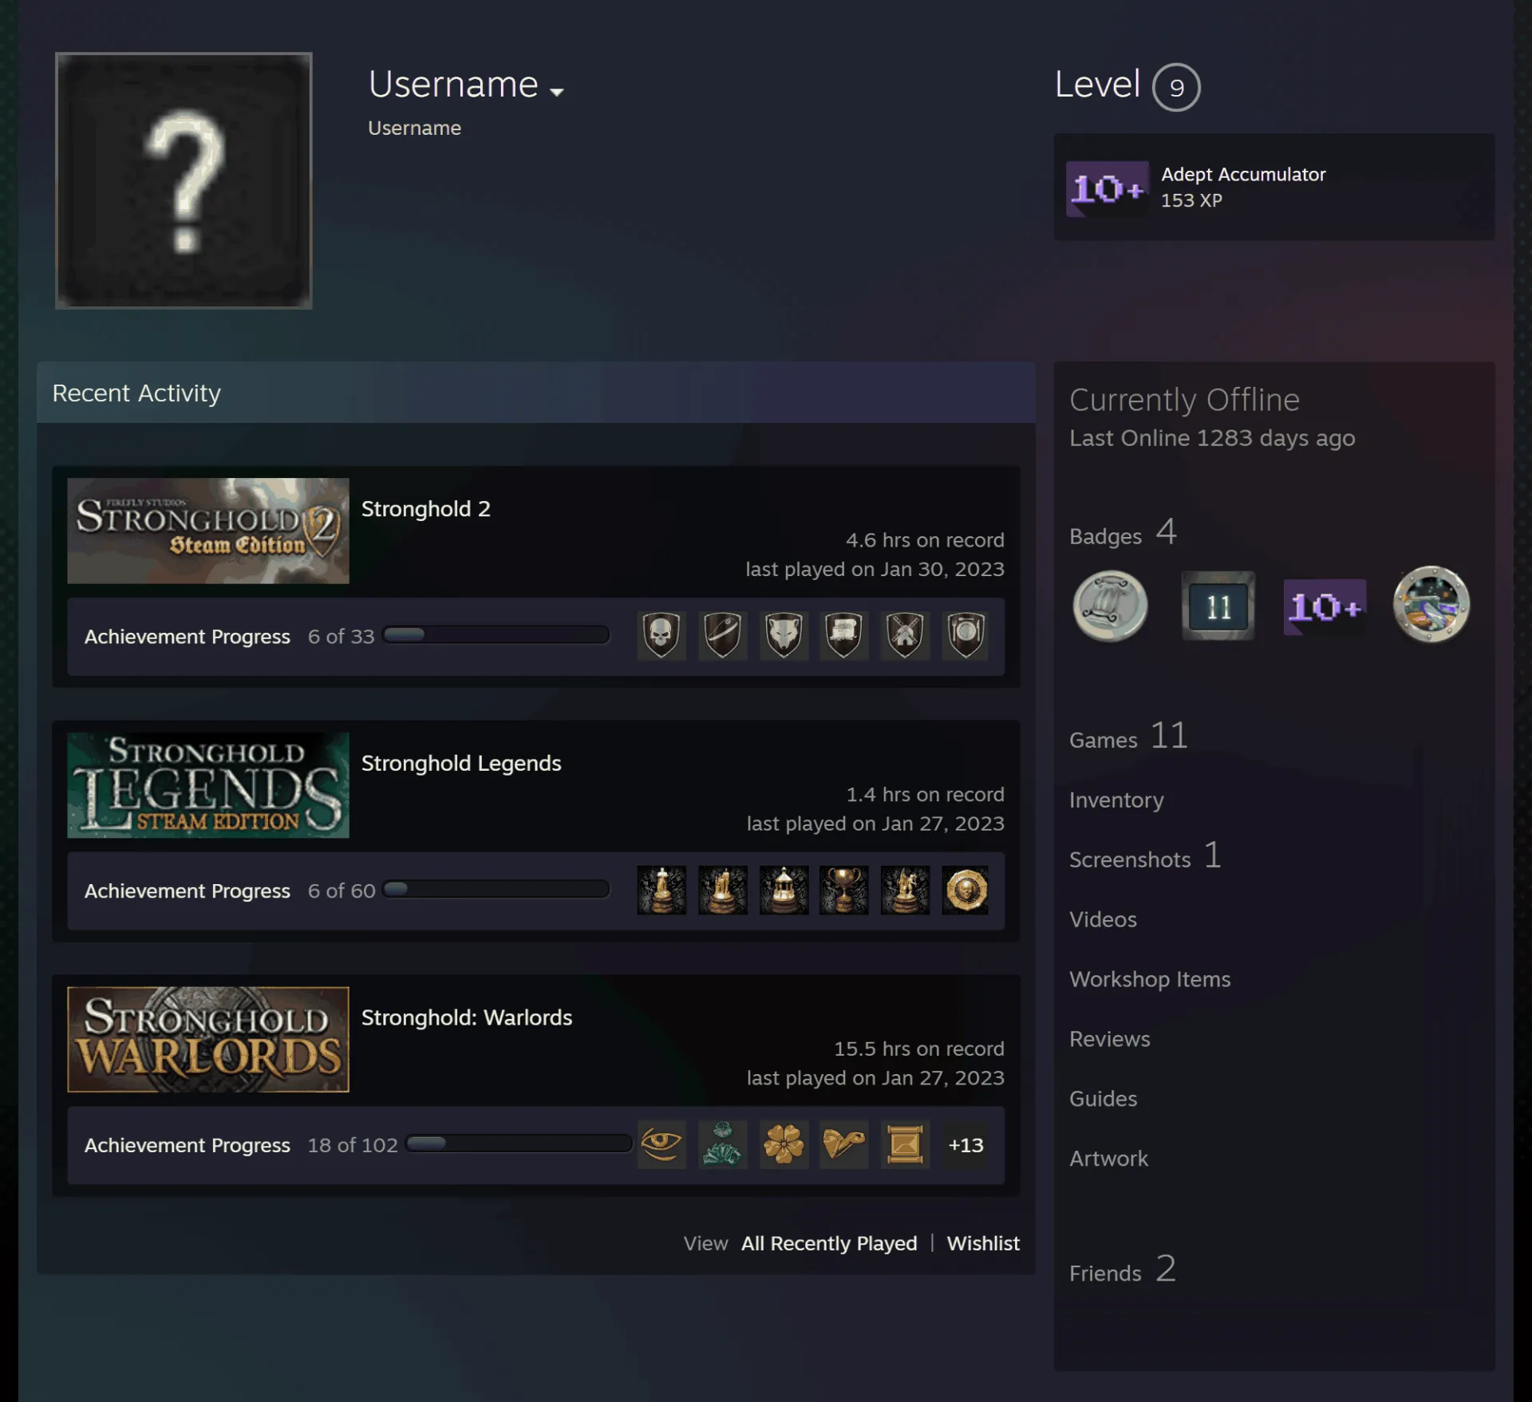
Task: Open the Wishlist link
Action: pos(983,1243)
